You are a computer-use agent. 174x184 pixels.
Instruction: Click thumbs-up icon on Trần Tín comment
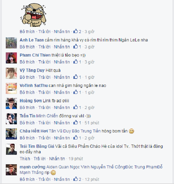(75, 123)
